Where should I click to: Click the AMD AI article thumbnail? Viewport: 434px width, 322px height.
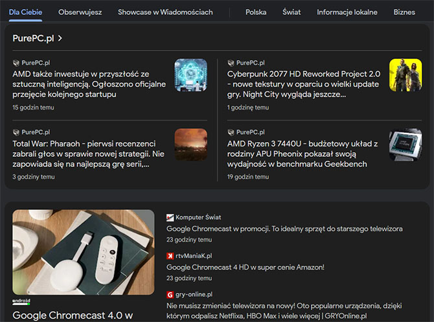tap(190, 75)
